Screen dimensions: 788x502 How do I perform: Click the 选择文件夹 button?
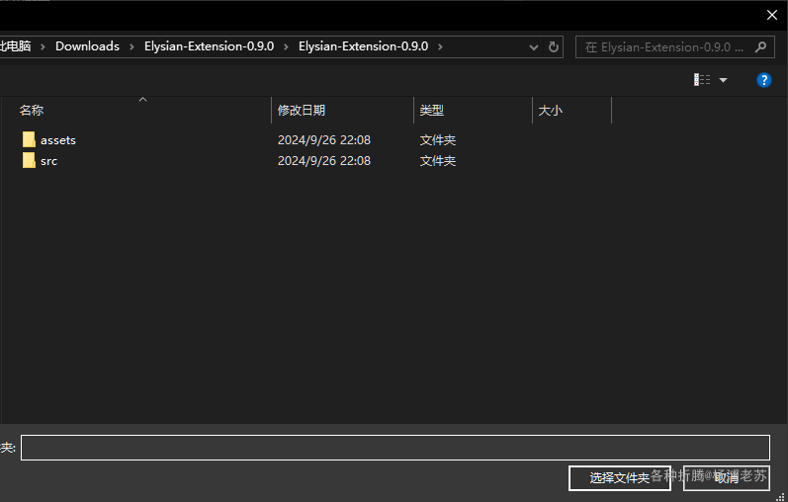pos(620,478)
